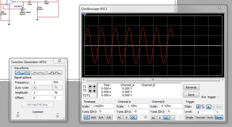Click the R11 potentiometer in schematic
Viewport: 232px width, 127px height.
coord(22,9)
